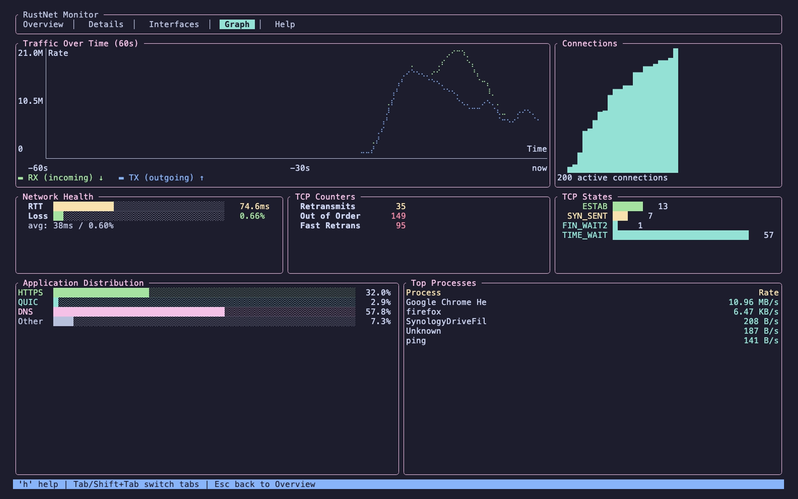Click the 187 B/s rate value
The width and height of the screenshot is (798, 499).
click(761, 331)
